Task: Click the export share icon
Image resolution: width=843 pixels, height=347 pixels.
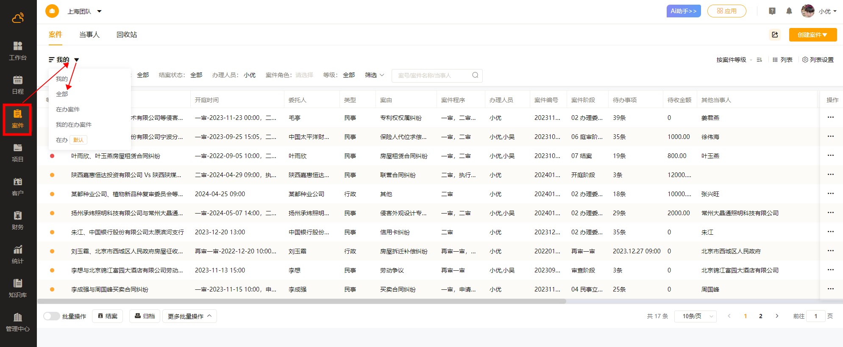Action: [x=775, y=35]
